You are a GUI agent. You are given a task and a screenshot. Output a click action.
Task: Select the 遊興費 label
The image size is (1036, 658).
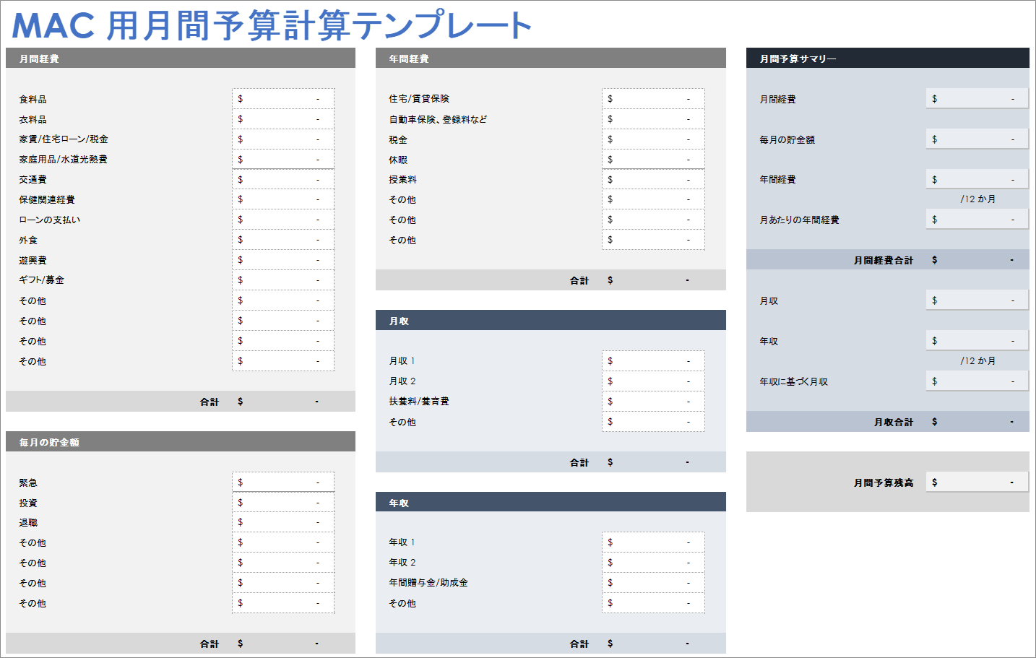click(x=33, y=261)
